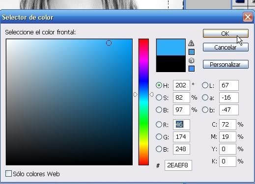Click the right hue slider arrow

(151, 94)
